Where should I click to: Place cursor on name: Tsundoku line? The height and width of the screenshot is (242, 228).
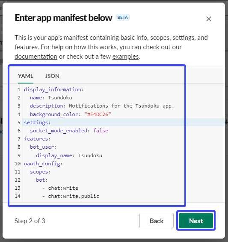coord(51,98)
